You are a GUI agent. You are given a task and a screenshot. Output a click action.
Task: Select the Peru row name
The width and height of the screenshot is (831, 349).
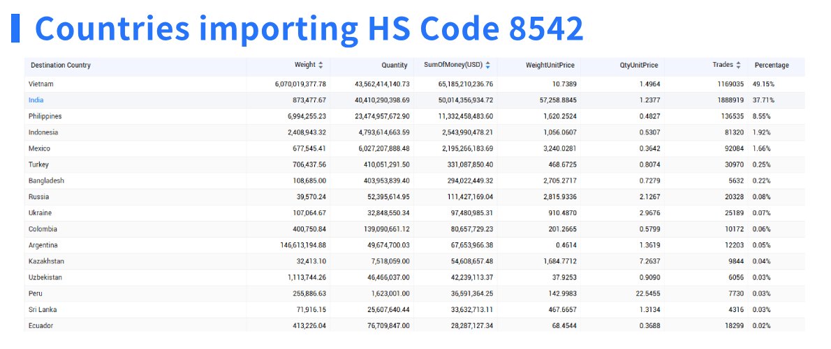pyautogui.click(x=36, y=293)
